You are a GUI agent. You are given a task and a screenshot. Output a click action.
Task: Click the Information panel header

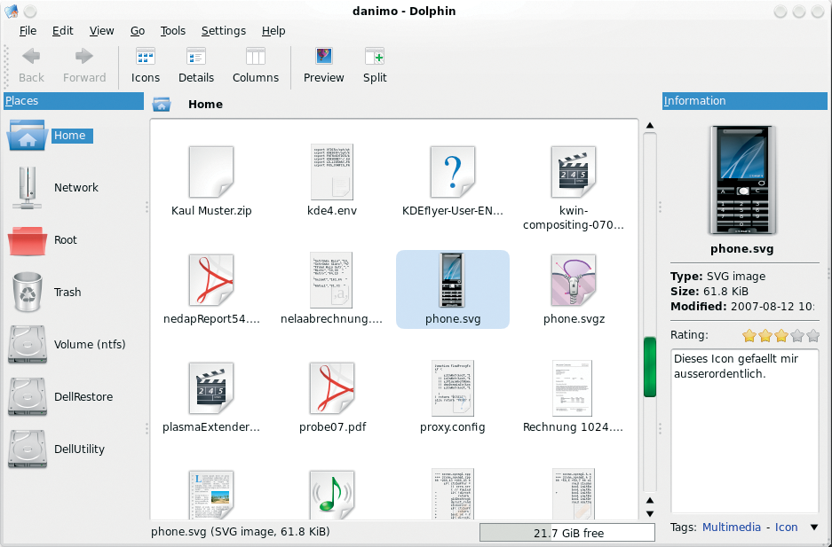744,100
